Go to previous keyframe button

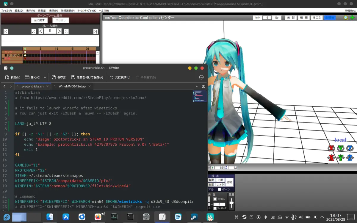pyautogui.click(x=34, y=31)
